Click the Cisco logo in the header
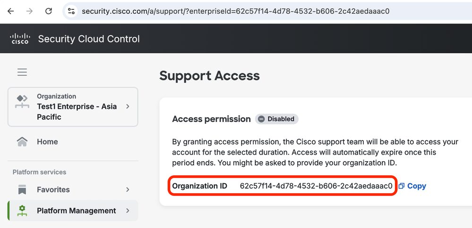This screenshot has width=472, height=228. tap(19, 39)
